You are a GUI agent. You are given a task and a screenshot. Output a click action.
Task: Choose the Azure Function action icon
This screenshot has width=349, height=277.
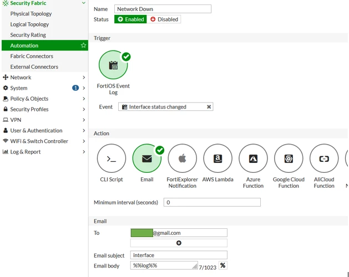253,158
